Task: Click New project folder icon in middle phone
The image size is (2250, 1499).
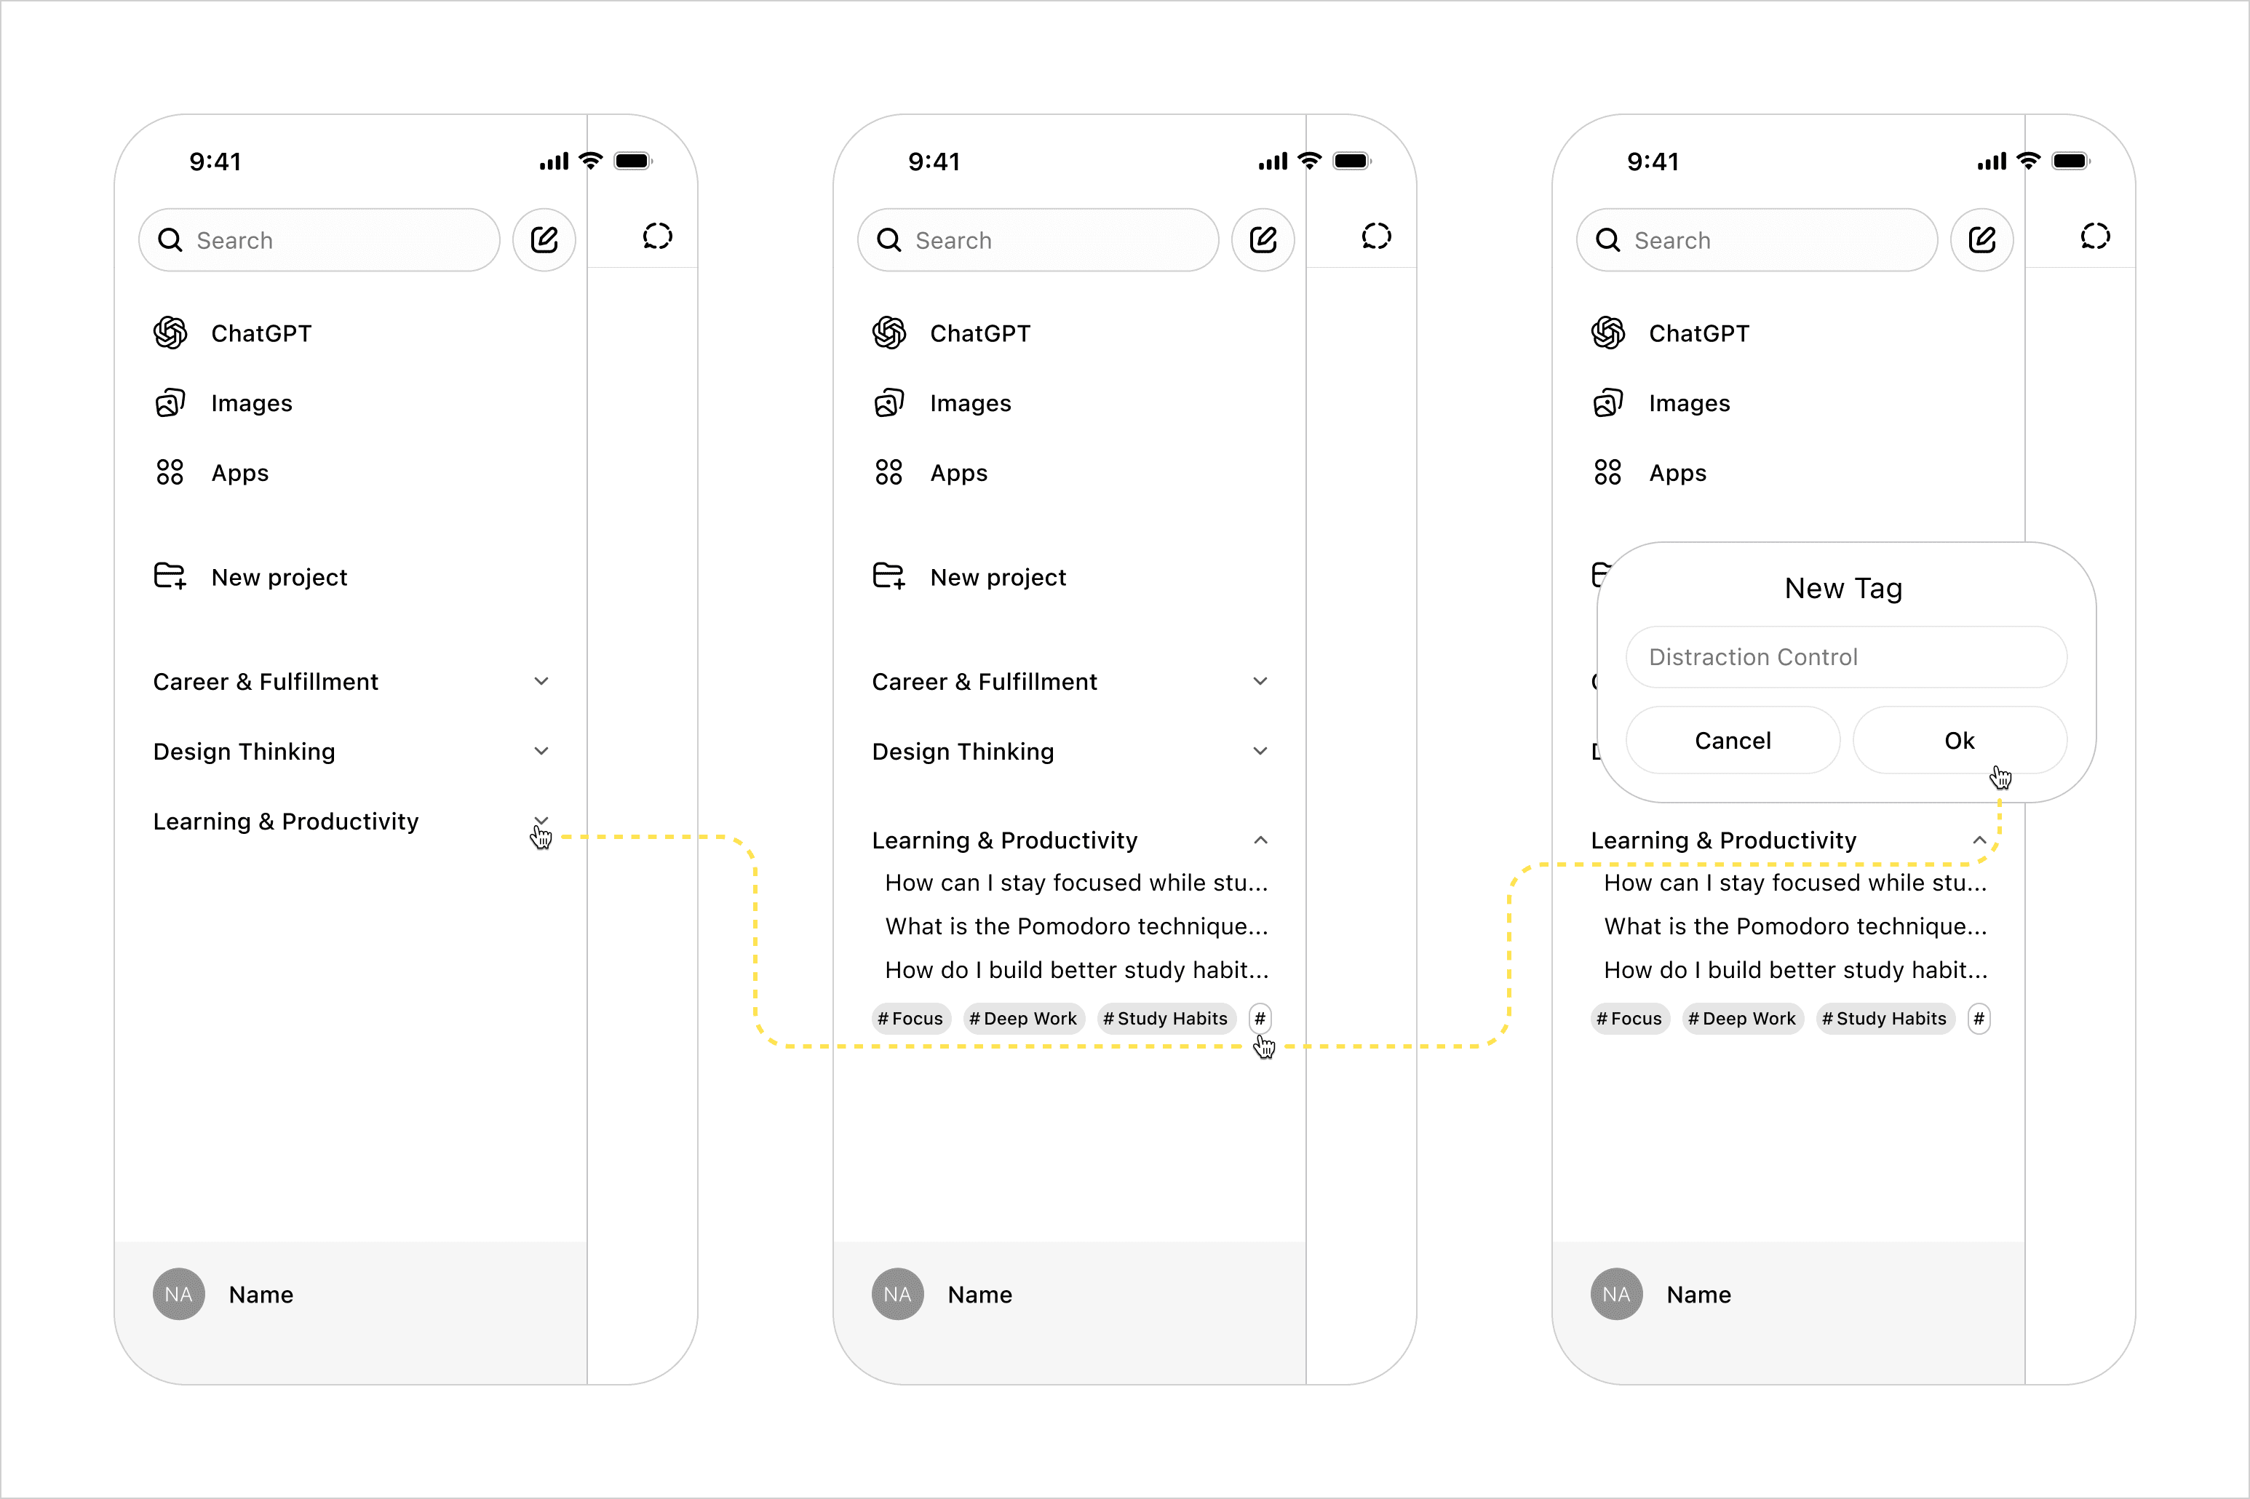Action: (888, 576)
